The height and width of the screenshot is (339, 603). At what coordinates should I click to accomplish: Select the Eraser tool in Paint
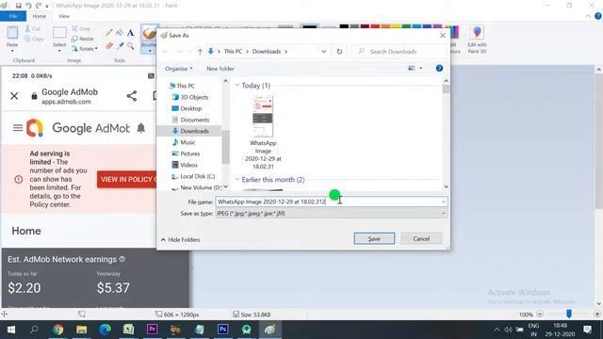[x=109, y=46]
